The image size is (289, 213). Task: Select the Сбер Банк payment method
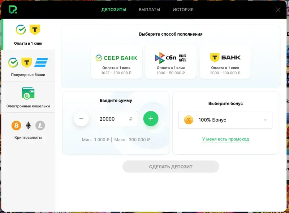pyautogui.click(x=116, y=62)
